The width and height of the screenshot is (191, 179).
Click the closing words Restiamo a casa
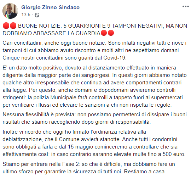click(144, 172)
